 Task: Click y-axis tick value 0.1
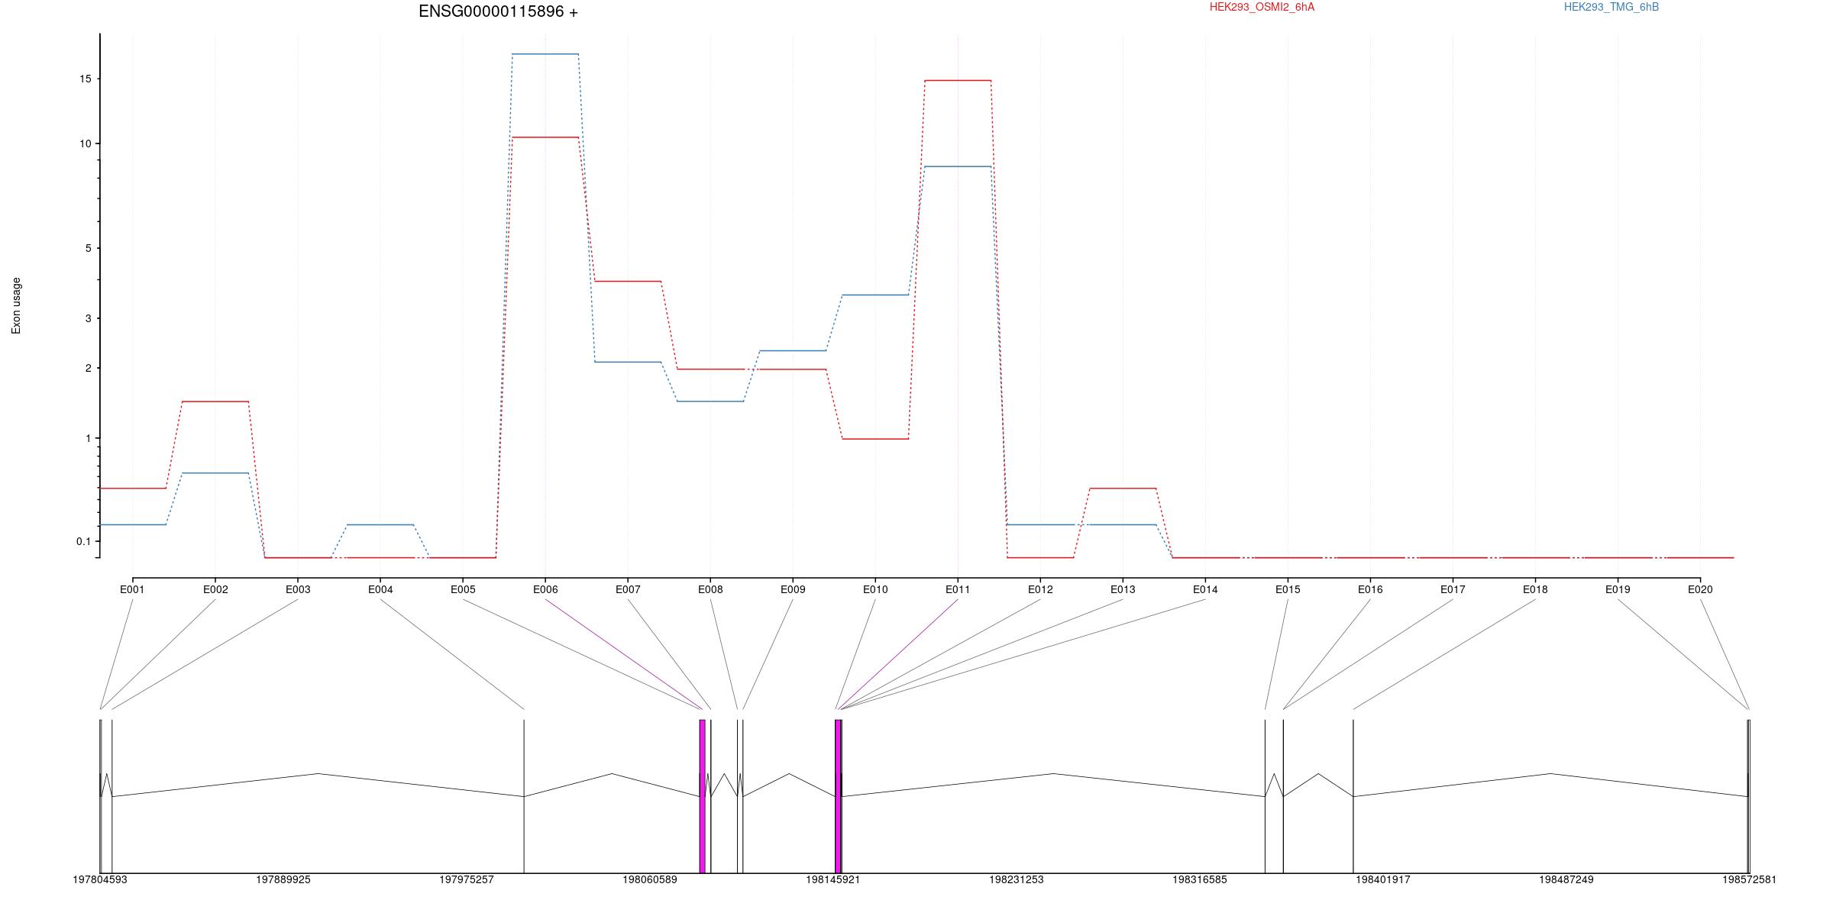pyautogui.click(x=83, y=541)
